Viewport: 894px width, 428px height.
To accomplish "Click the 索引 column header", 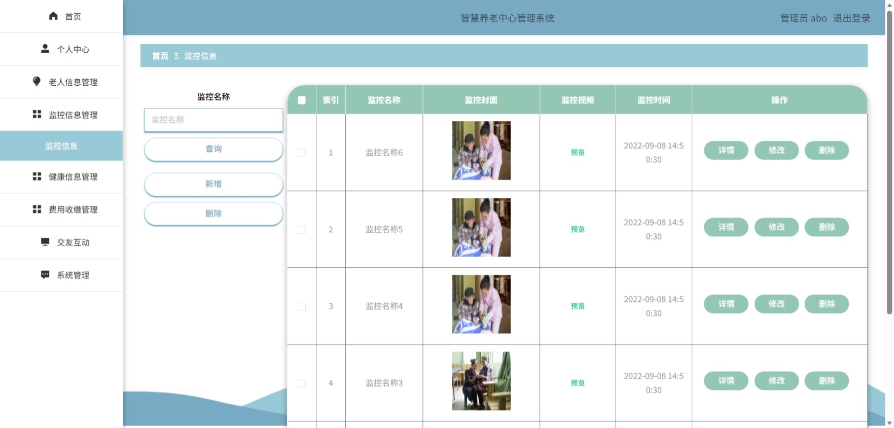I will (331, 100).
